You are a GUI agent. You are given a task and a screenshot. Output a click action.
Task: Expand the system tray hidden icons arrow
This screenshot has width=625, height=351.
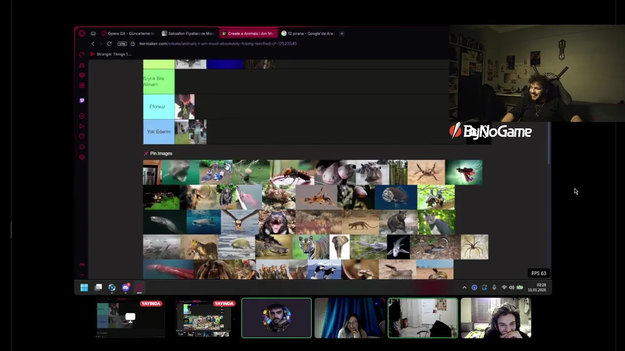464,288
